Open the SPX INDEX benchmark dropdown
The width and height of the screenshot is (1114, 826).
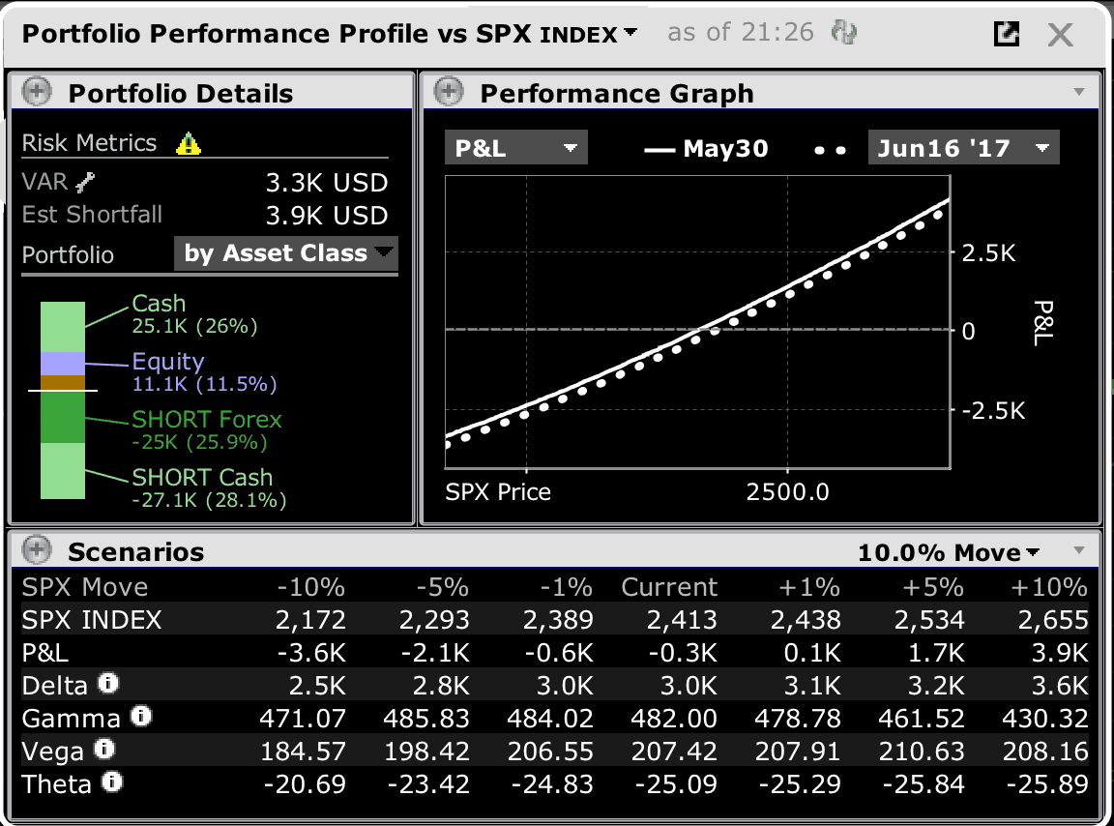(x=630, y=33)
